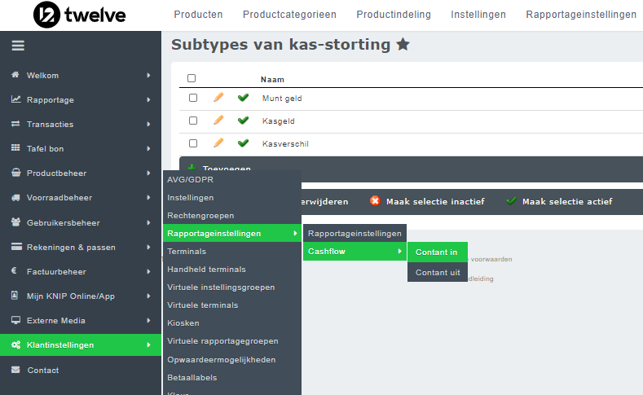Click the red X icon for making selection inactive
The height and width of the screenshot is (395, 643).
click(x=375, y=201)
